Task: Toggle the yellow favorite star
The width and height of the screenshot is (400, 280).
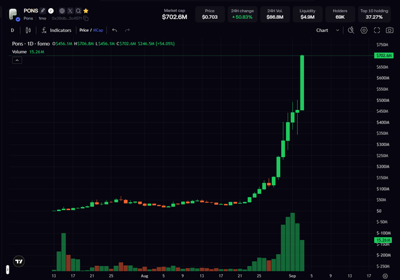Action: [86, 11]
